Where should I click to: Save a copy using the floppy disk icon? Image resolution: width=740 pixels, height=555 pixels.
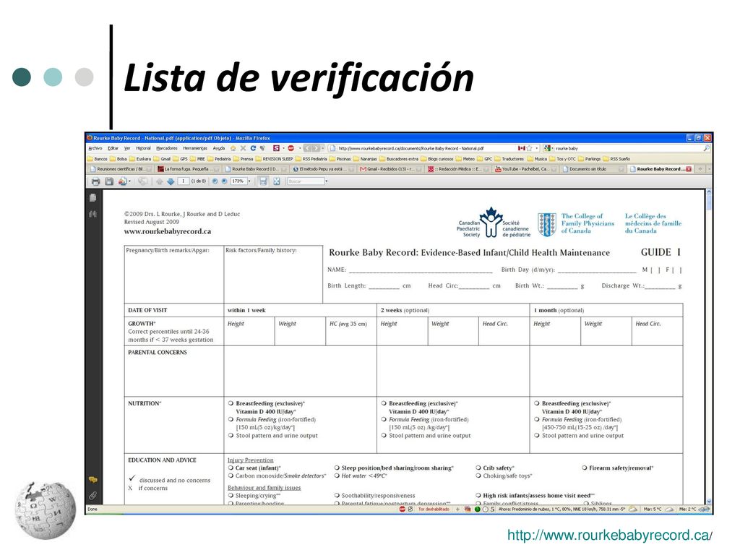[109, 181]
